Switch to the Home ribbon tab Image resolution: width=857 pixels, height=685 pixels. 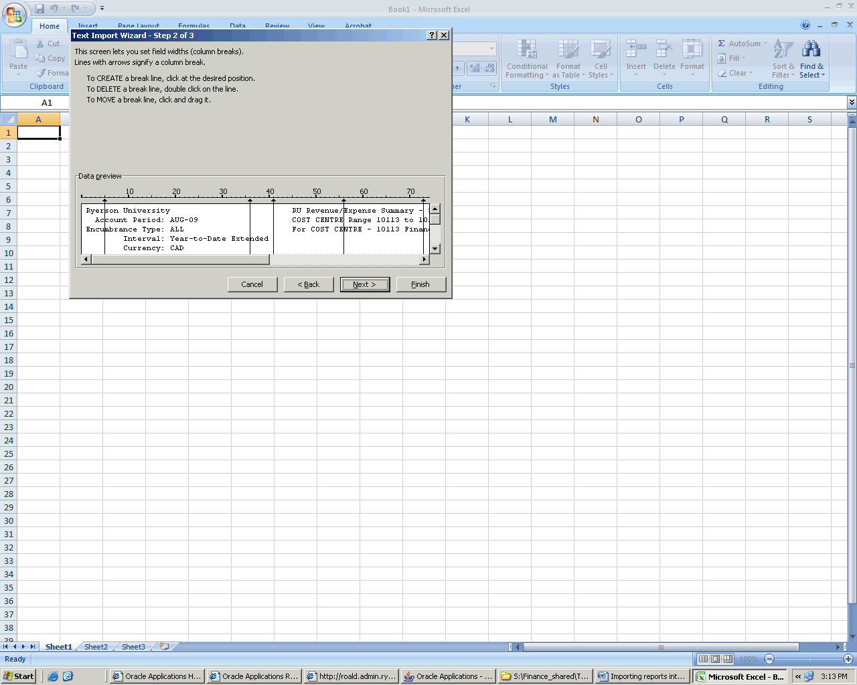pos(49,26)
